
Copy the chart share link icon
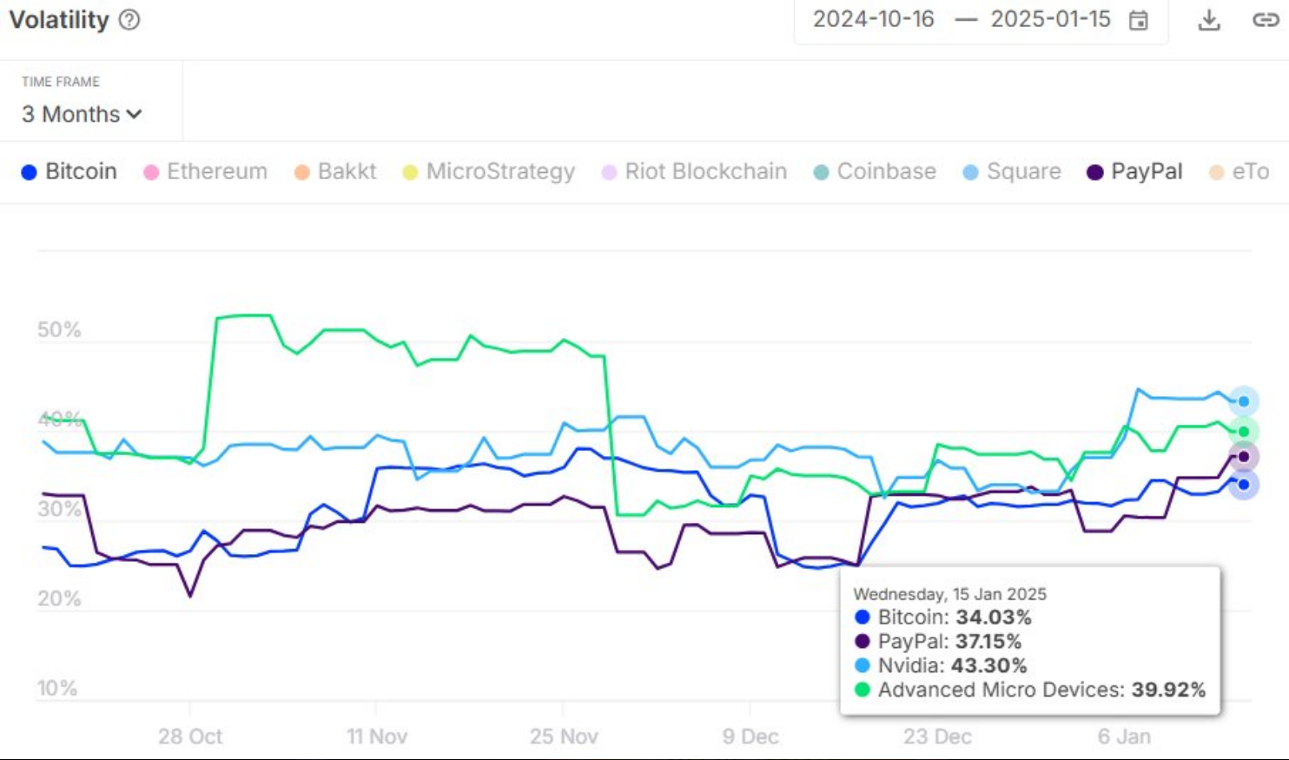tap(1265, 20)
